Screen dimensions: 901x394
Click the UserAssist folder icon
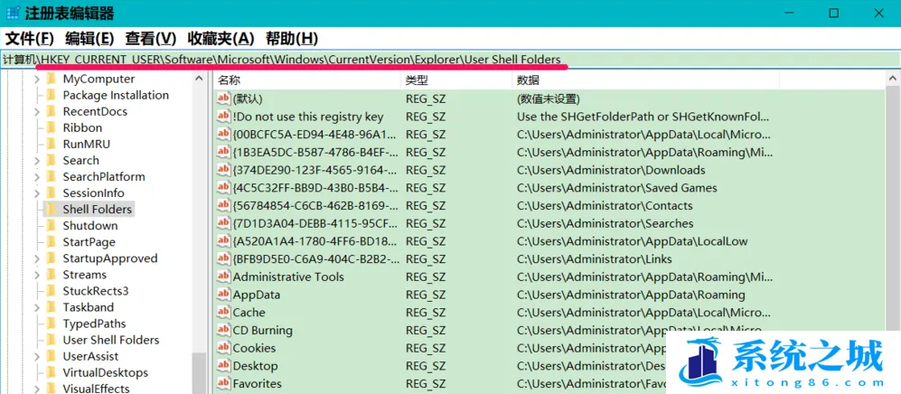click(x=51, y=356)
